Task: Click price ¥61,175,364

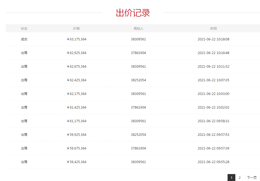Action: tap(77, 121)
